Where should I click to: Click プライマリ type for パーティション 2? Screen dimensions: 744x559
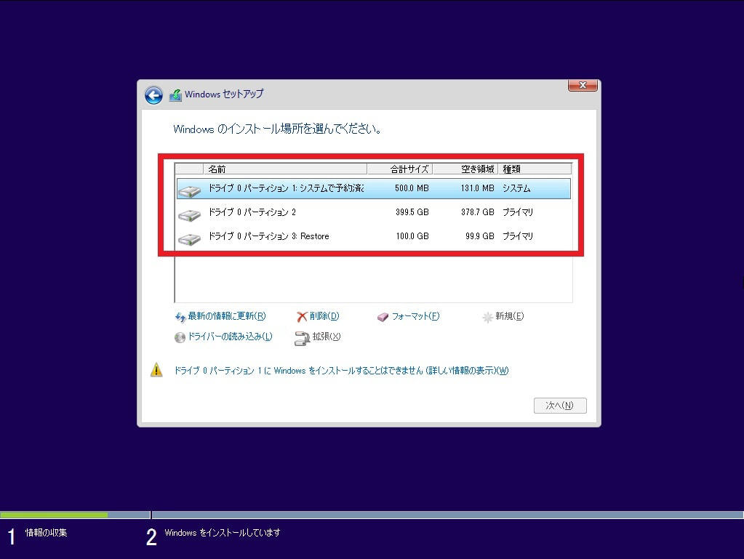coord(518,212)
